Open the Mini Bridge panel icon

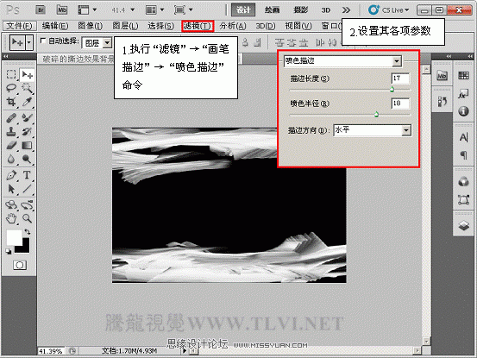tap(442, 75)
